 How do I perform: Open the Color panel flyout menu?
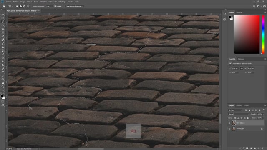pos(265,12)
